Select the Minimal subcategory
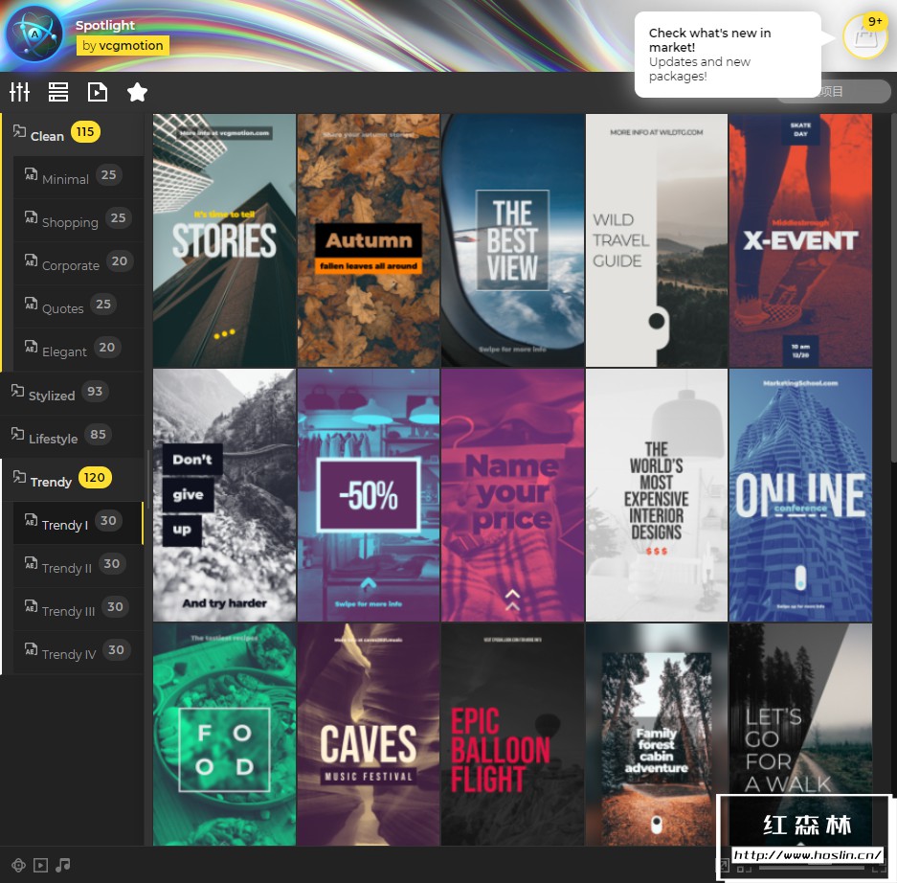Image resolution: width=897 pixels, height=883 pixels. coord(78,177)
